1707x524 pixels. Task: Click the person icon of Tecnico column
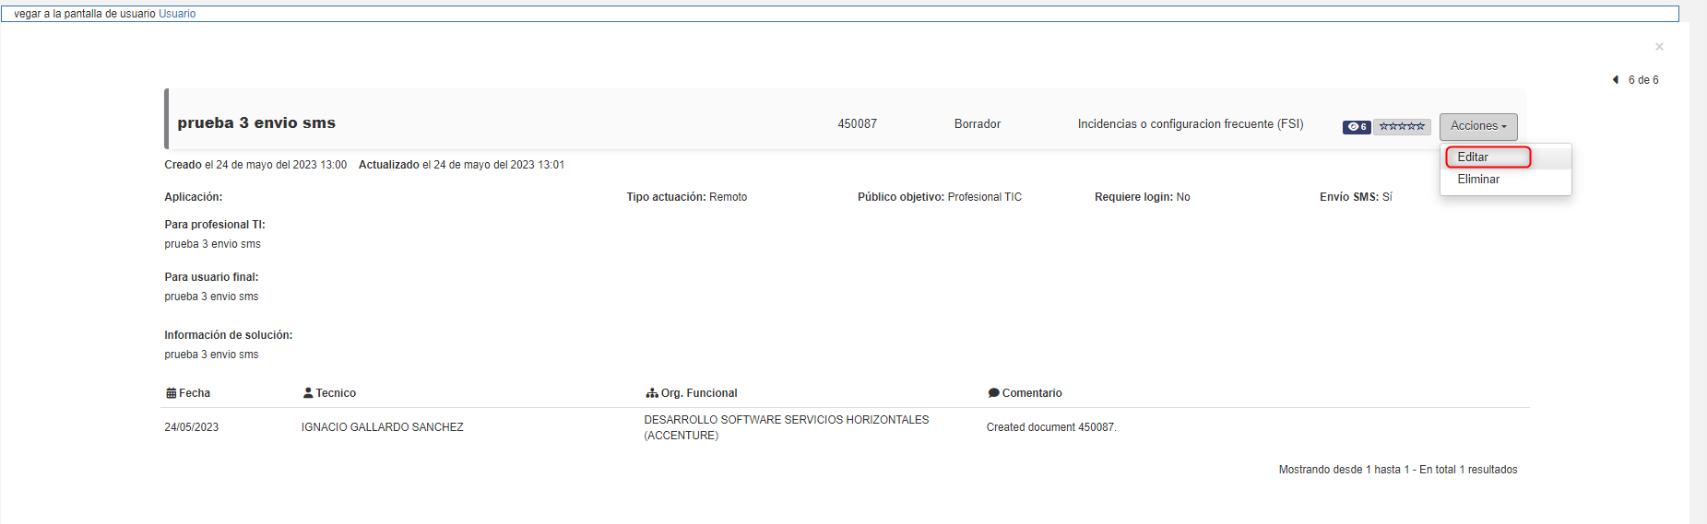pyautogui.click(x=308, y=393)
